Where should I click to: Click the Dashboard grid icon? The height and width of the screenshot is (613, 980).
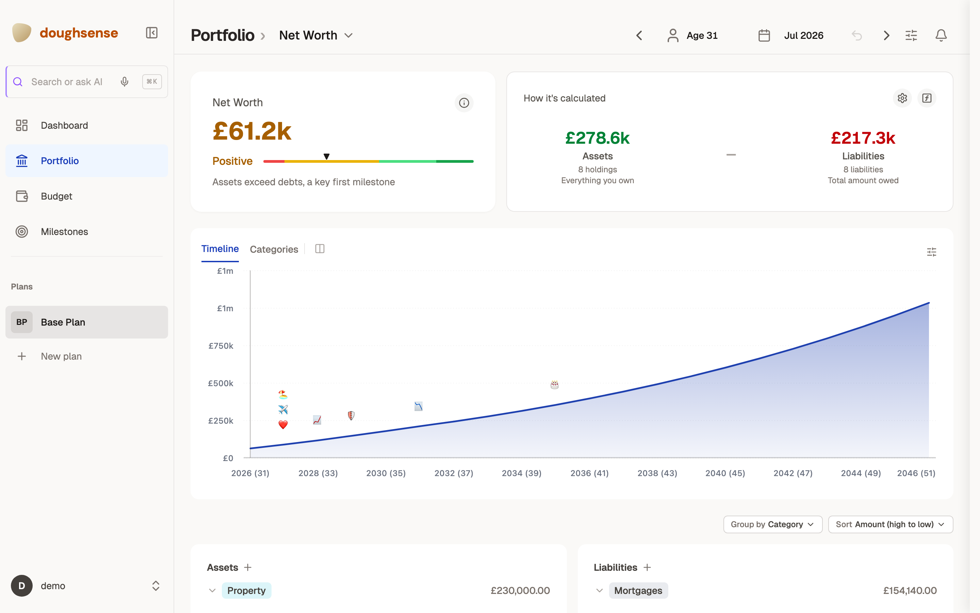[x=22, y=125]
